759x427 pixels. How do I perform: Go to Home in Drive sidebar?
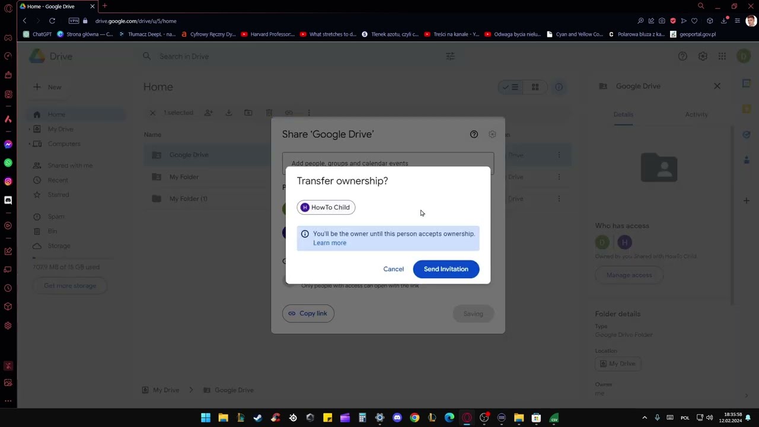(74, 114)
